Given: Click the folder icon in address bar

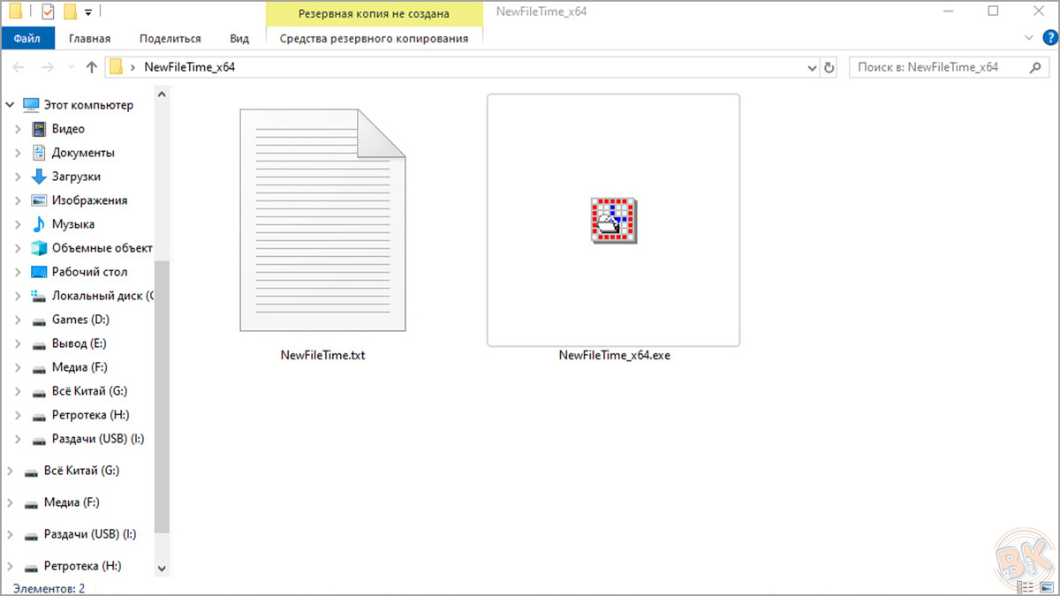Looking at the screenshot, I should (x=116, y=67).
